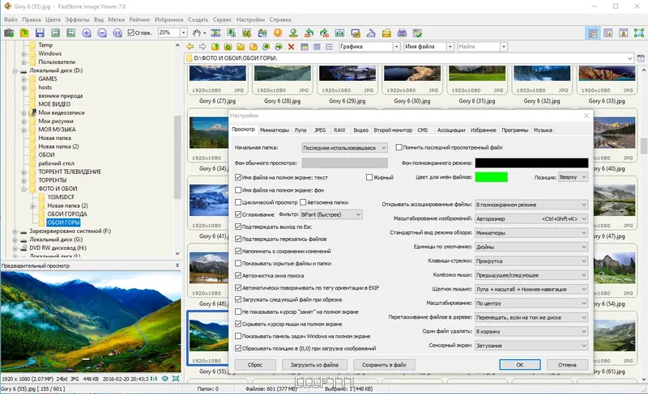Click the rotate left icon
This screenshot has width=648, height=394.
coord(308,33)
